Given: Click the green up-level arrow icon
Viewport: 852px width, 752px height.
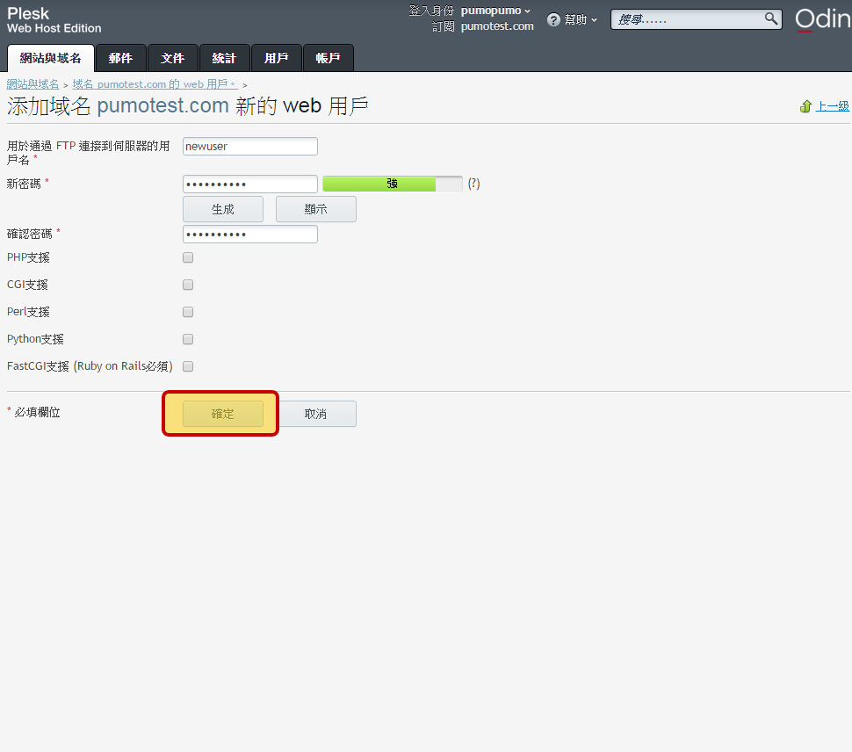Looking at the screenshot, I should coord(805,106).
